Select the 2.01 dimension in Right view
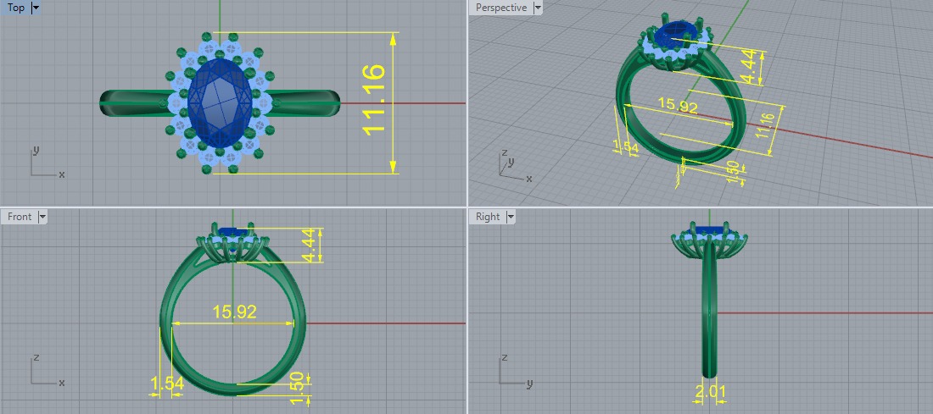Screen dimensions: 933x414 coord(711,391)
